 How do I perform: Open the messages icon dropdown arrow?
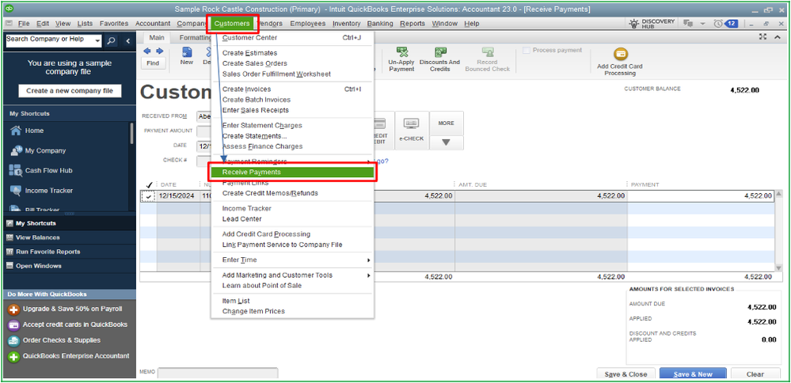coord(703,24)
